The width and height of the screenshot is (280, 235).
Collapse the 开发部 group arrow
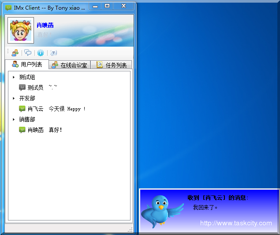click(x=14, y=98)
